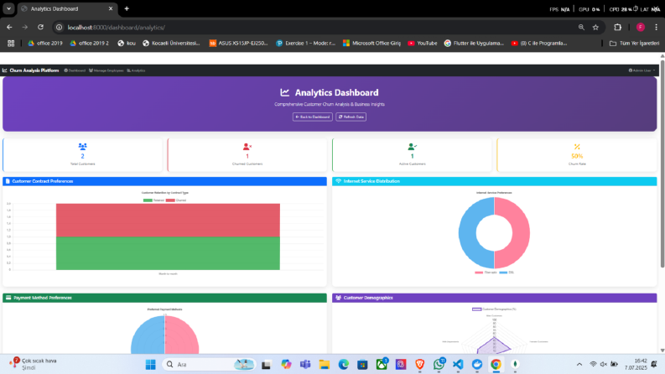
Task: Open the Chrome profile avatar
Action: (x=641, y=27)
